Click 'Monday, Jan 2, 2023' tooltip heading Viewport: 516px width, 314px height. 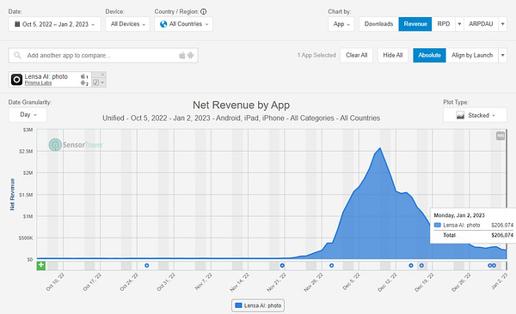[x=459, y=215]
